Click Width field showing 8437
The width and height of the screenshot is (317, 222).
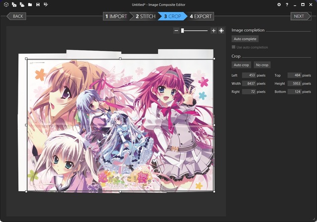[x=249, y=84]
